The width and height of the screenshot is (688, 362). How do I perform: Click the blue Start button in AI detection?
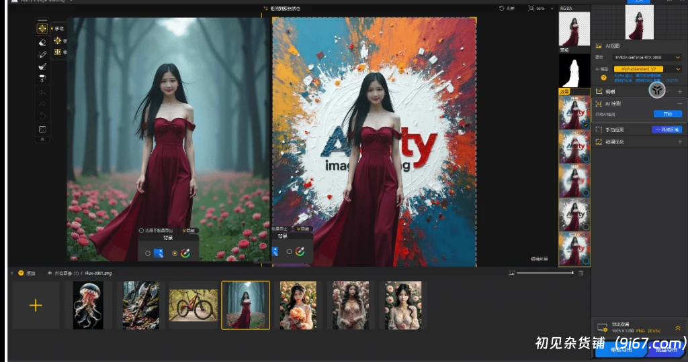point(667,114)
